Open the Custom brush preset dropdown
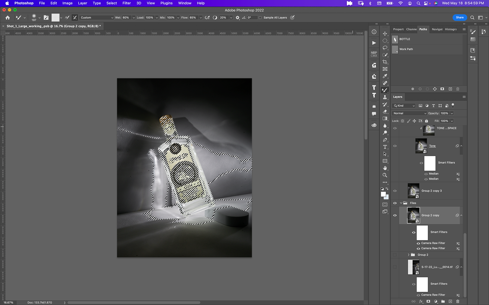 tap(96, 18)
